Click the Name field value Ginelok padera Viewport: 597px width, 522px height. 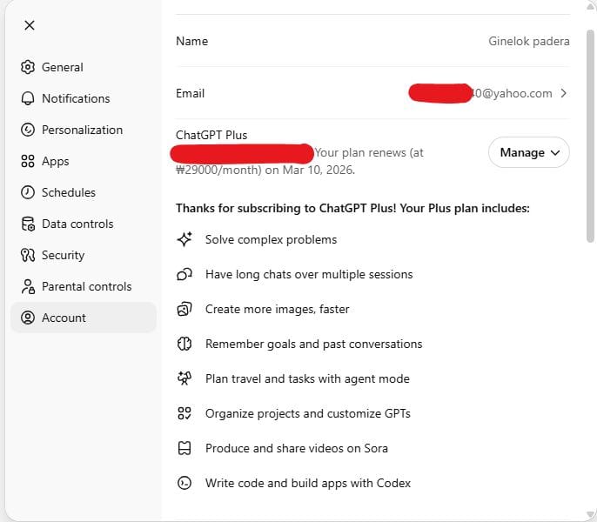pos(529,41)
